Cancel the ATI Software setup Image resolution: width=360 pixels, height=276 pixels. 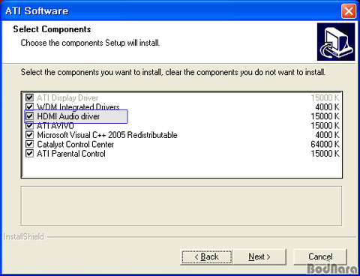point(320,256)
